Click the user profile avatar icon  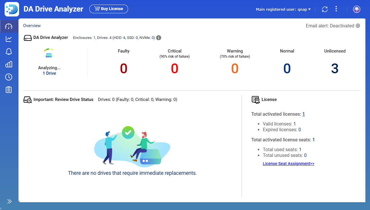[x=357, y=9]
